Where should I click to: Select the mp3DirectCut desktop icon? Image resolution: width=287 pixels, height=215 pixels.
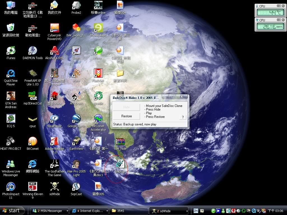coord(33,96)
